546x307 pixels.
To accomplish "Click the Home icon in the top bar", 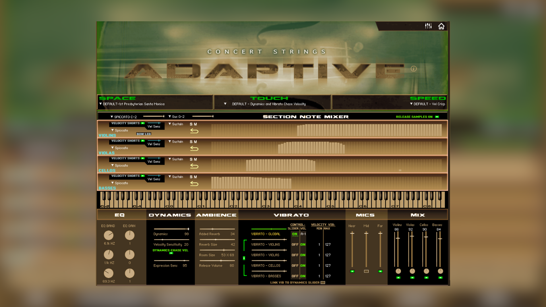I will click(x=441, y=26).
